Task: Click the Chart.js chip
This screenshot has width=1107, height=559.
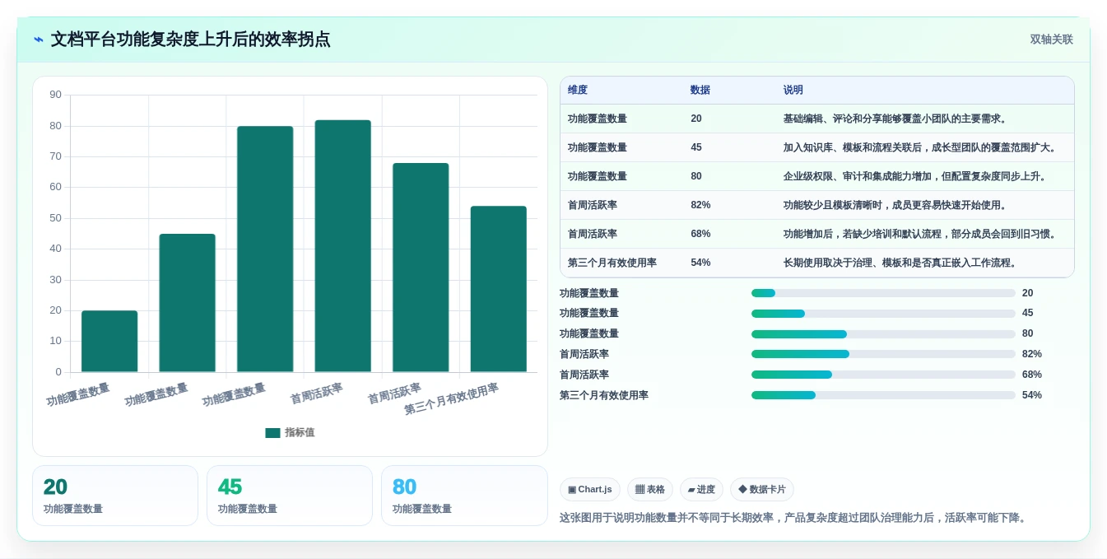Action: pyautogui.click(x=590, y=490)
